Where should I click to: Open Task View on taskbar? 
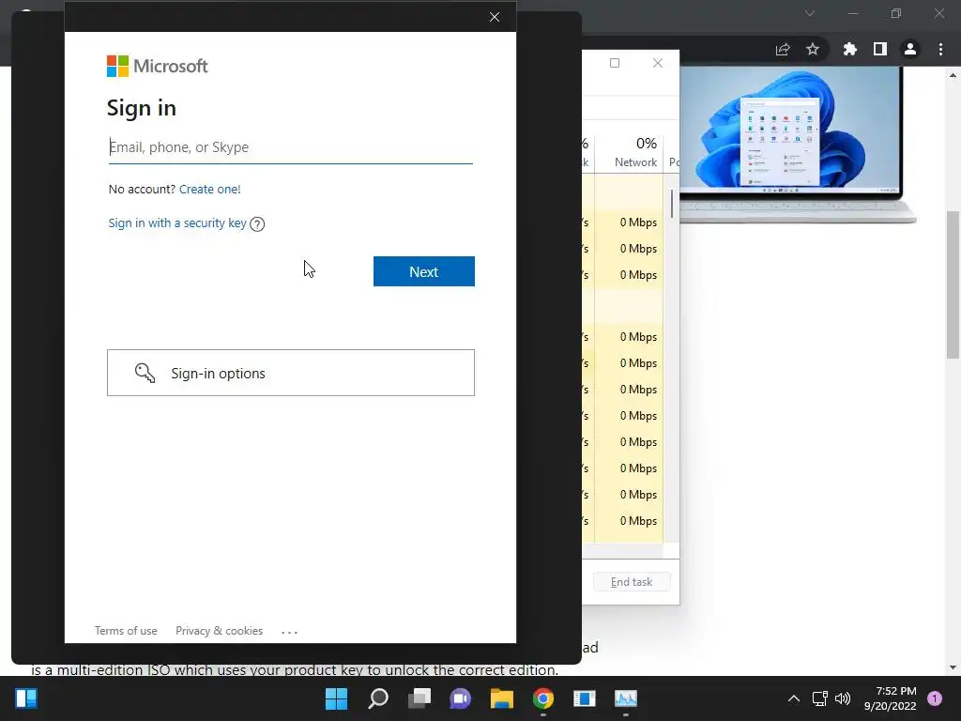point(419,698)
